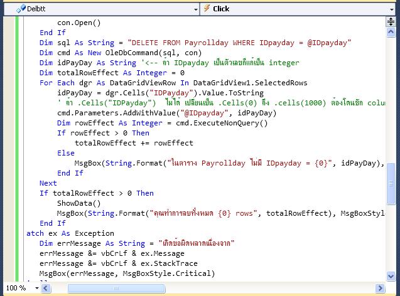Click the MsgBox line containing {0} rows
The image size is (400, 296).
click(x=221, y=213)
